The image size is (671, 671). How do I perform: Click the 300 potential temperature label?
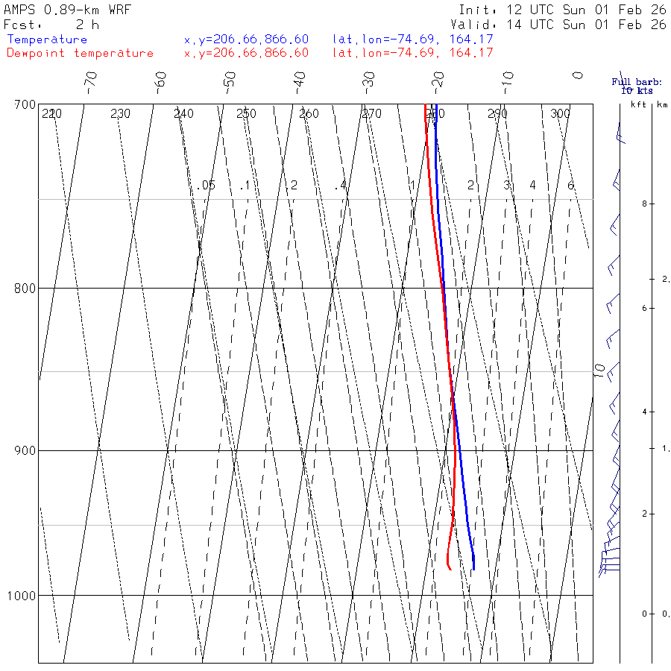560,114
